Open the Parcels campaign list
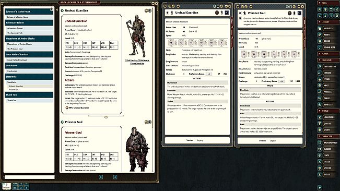340x191 pixels. pos(328,92)
